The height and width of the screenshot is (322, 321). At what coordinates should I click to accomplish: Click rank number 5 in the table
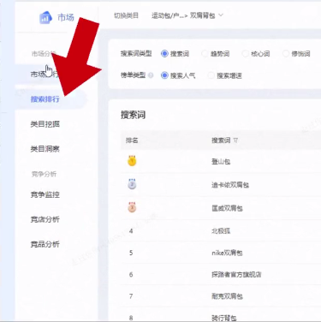pos(131,253)
